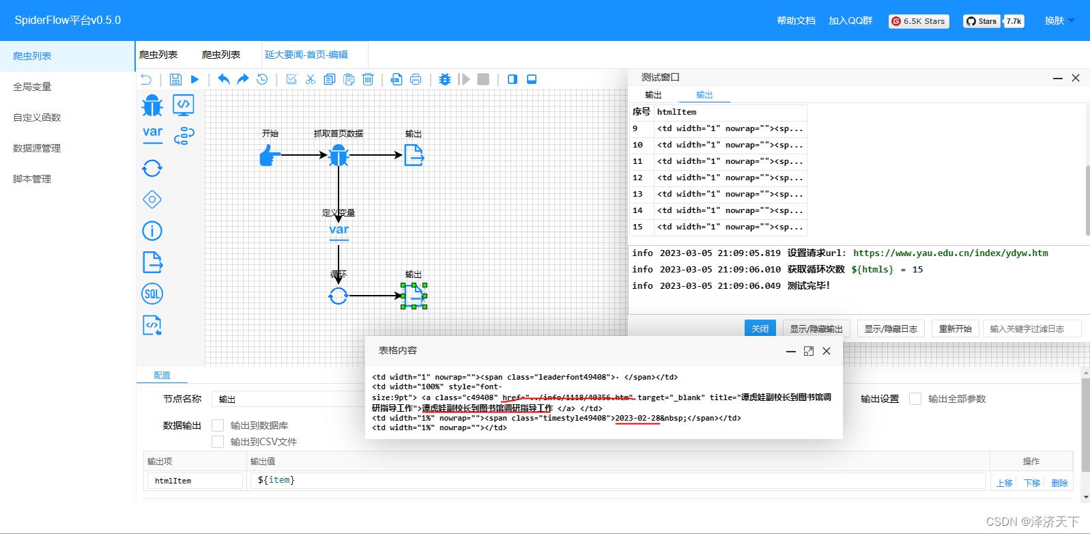This screenshot has height=534, width=1090.
Task: Enable 输出到数据库 checkbox
Action: (218, 425)
